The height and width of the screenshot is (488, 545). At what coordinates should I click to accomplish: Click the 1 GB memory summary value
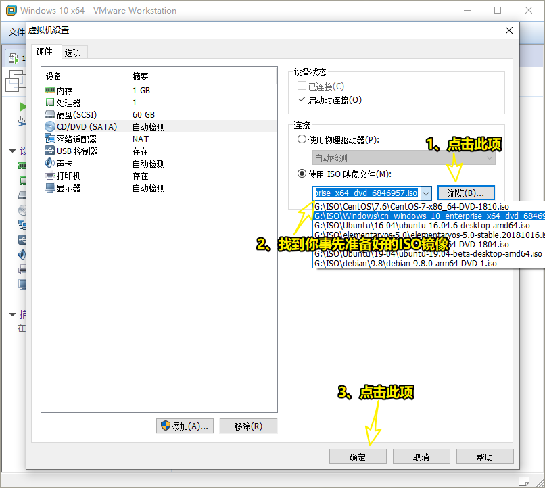[x=141, y=91]
